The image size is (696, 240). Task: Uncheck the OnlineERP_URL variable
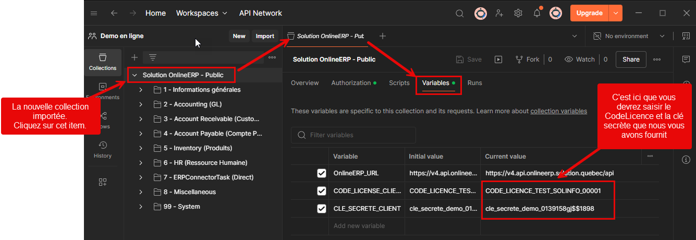click(x=322, y=173)
